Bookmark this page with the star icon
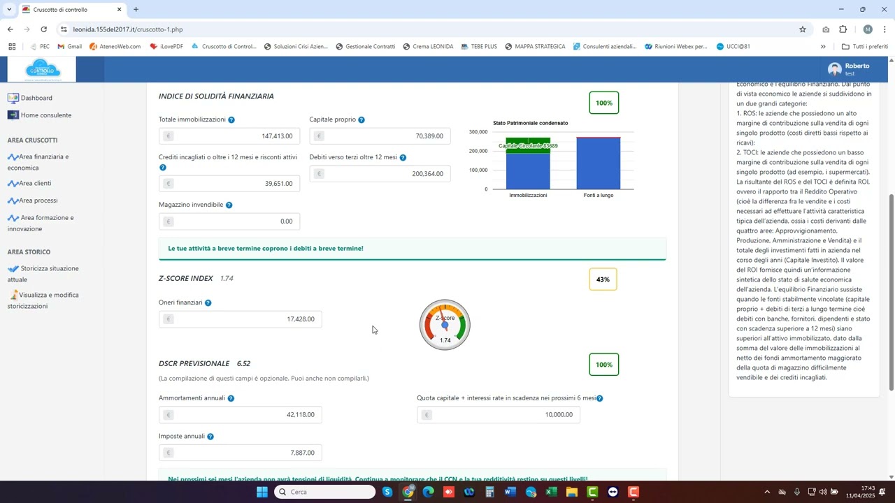 [803, 29]
